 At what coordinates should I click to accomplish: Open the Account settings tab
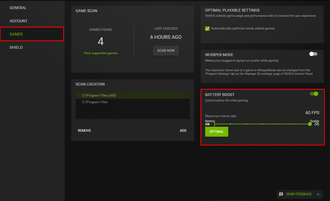18,21
